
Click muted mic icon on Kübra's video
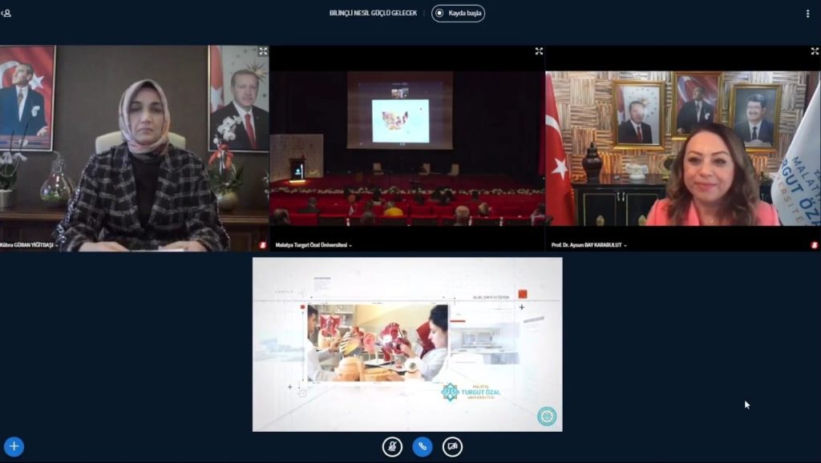[262, 245]
